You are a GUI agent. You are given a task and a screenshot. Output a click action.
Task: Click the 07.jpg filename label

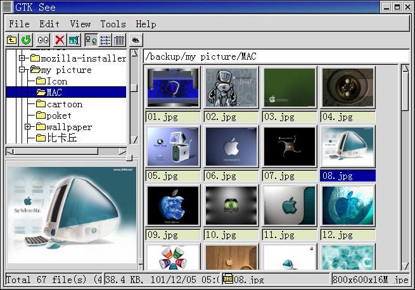pos(290,176)
